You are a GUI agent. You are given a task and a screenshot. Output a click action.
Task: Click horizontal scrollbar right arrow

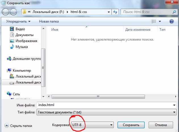[176, 96]
